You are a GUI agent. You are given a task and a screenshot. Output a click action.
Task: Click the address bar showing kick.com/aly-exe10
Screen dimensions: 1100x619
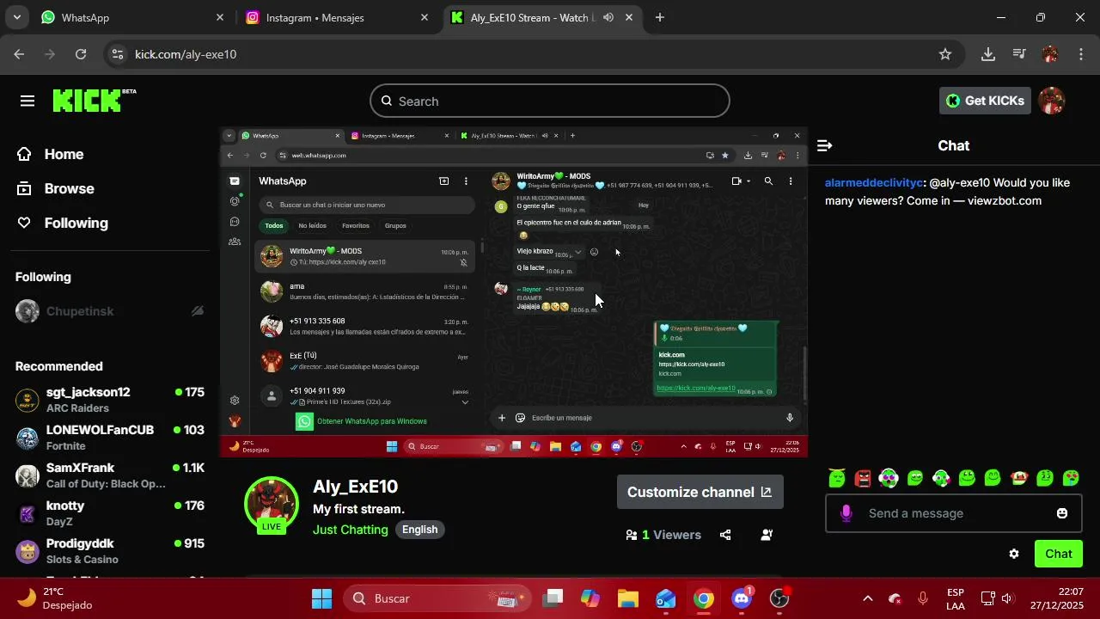tap(533, 54)
